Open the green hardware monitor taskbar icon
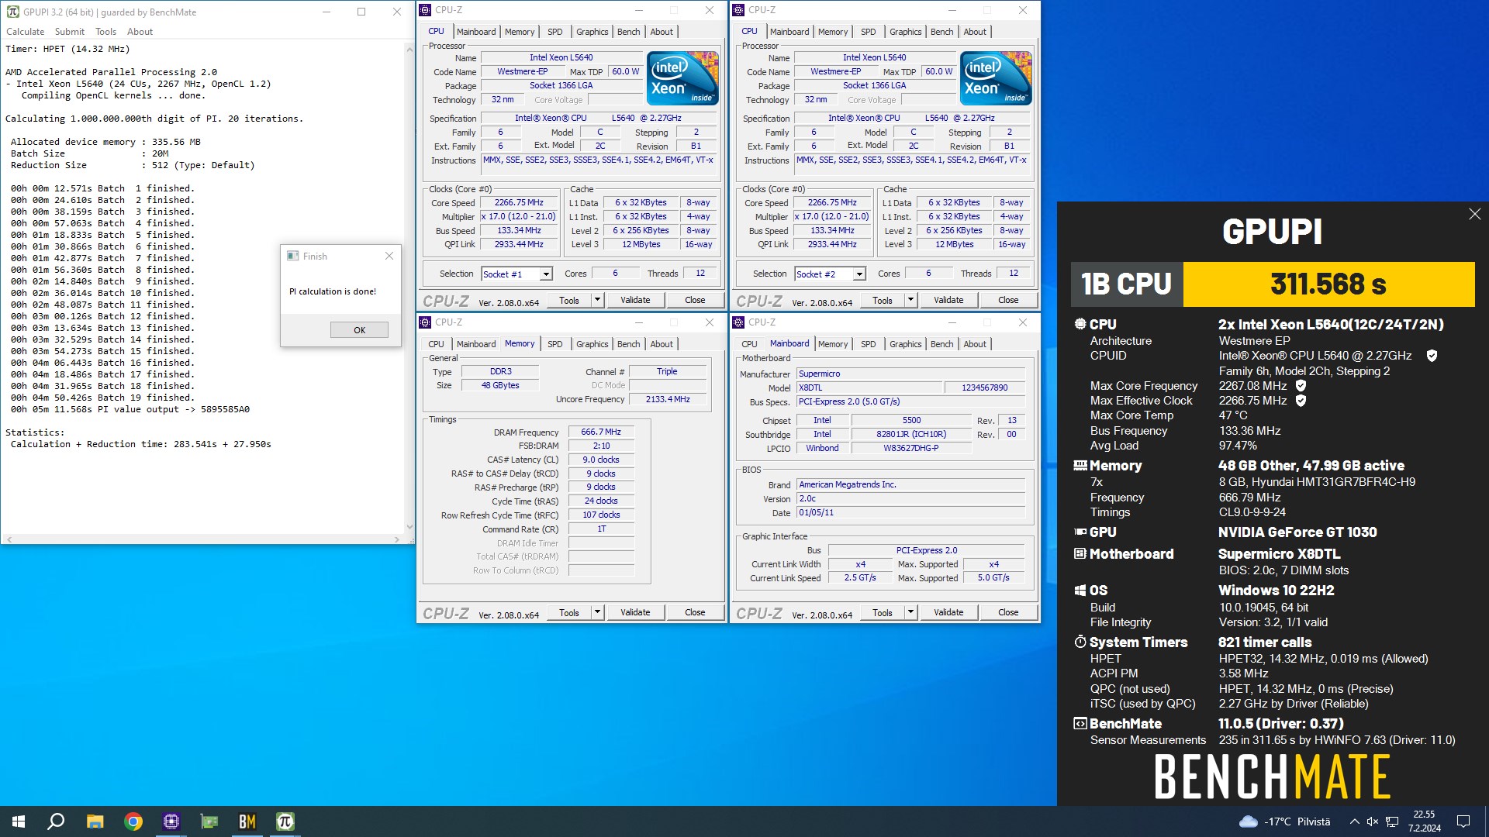This screenshot has height=837, width=1489. tap(209, 821)
